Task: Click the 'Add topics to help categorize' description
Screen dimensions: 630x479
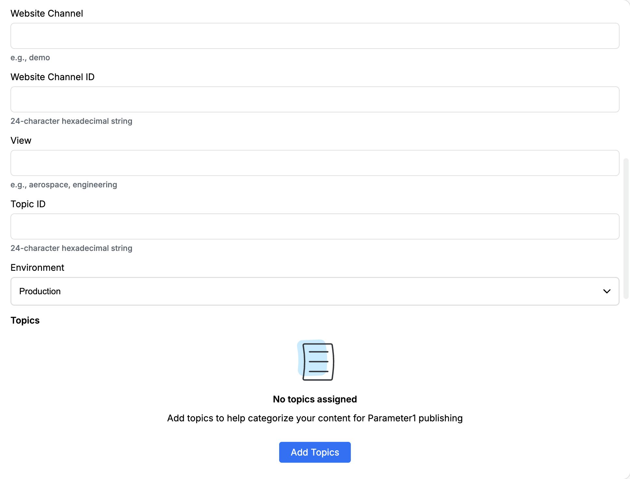Action: click(315, 418)
